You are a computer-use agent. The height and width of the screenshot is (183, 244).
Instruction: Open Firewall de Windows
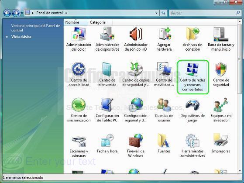pos(136,145)
